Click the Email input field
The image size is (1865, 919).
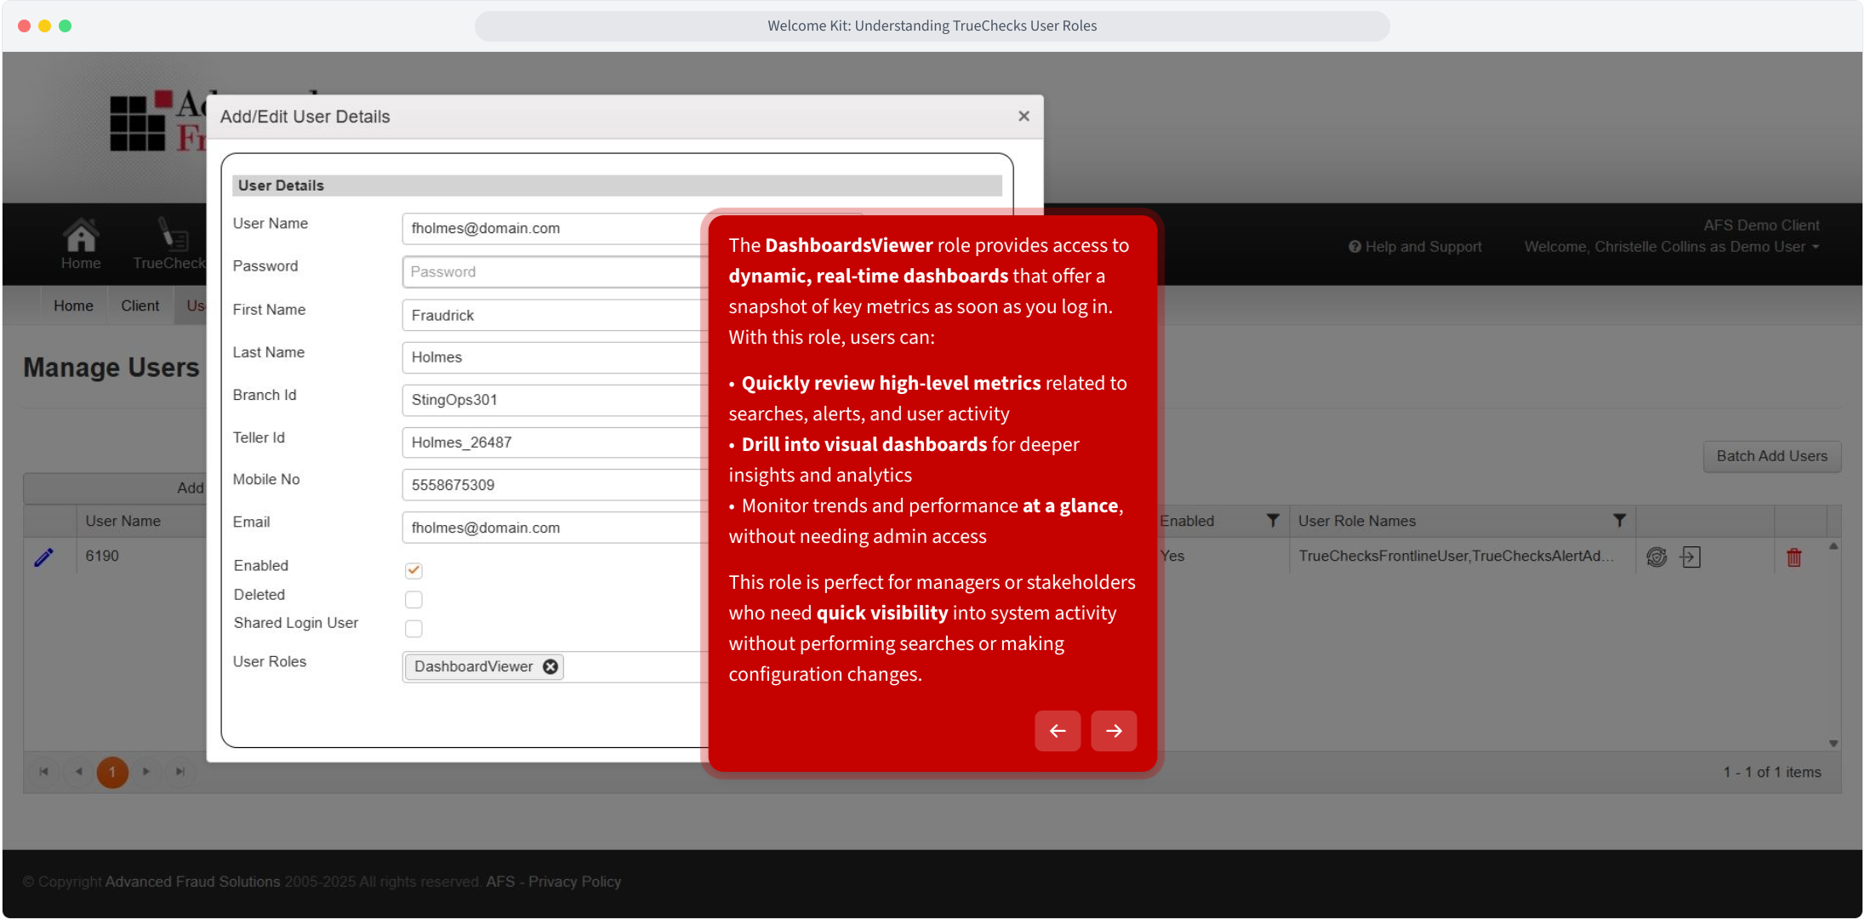(x=555, y=528)
